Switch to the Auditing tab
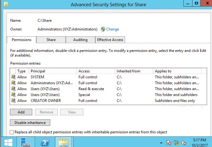 coord(80,40)
